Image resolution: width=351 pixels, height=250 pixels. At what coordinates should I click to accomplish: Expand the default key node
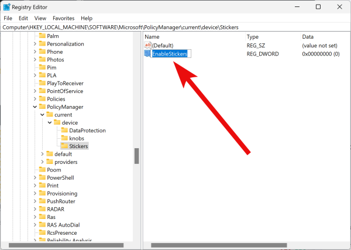[42, 154]
